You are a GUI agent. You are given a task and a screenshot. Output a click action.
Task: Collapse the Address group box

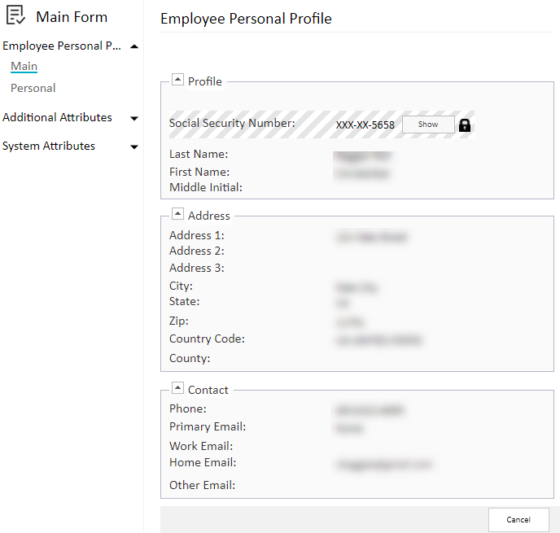tap(177, 213)
